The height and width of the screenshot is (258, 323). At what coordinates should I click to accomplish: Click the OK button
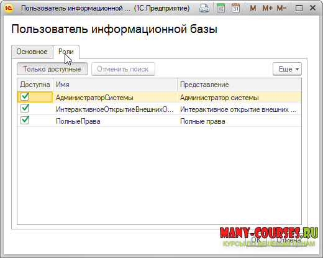click(x=257, y=240)
